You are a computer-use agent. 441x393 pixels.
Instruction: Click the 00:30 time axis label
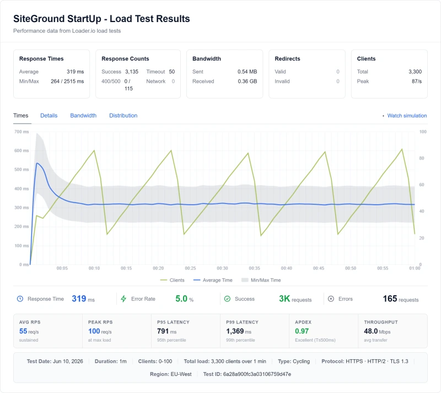[222, 268]
